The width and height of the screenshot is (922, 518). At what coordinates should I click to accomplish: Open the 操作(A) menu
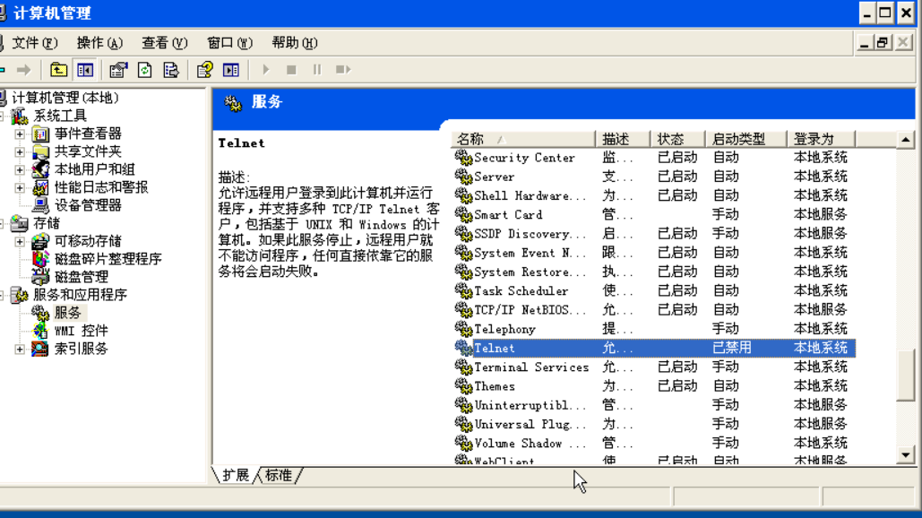(100, 43)
